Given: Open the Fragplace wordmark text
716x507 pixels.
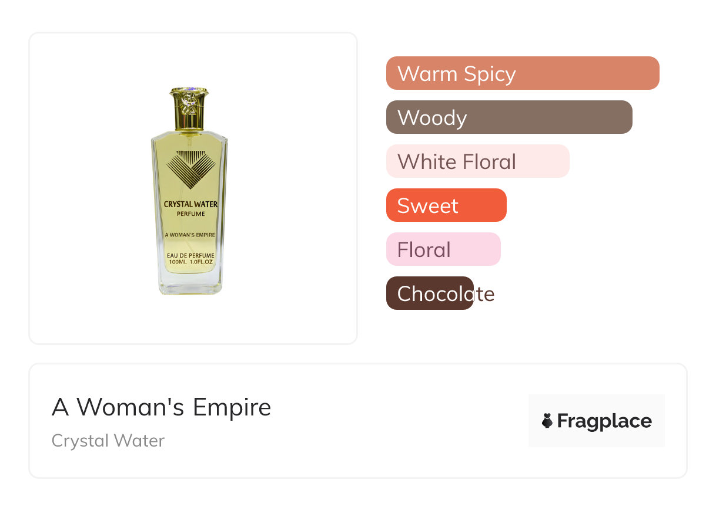Looking at the screenshot, I should [x=604, y=421].
